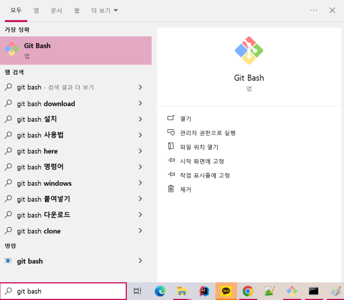Expand arrow for the 명령 git bash entry

point(141,260)
